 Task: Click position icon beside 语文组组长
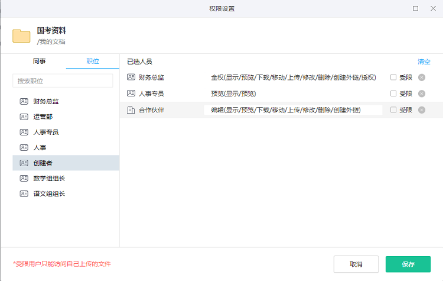point(24,193)
